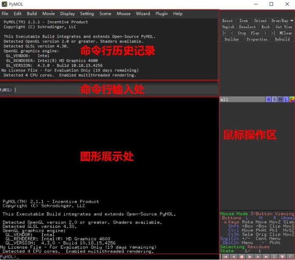Click the Stop button

[242, 33]
